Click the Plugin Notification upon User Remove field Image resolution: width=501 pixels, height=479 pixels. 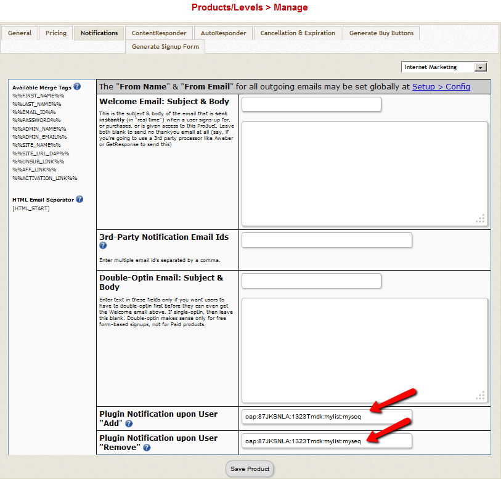327,441
